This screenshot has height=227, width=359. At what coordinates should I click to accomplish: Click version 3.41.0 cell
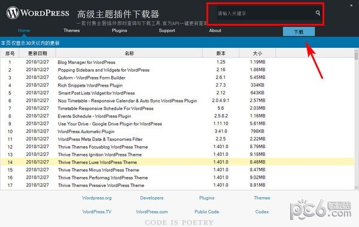pyautogui.click(x=221, y=131)
